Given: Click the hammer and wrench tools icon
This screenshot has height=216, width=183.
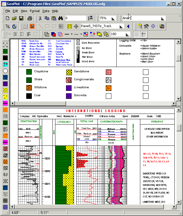Looking at the screenshot, I should [146, 26].
